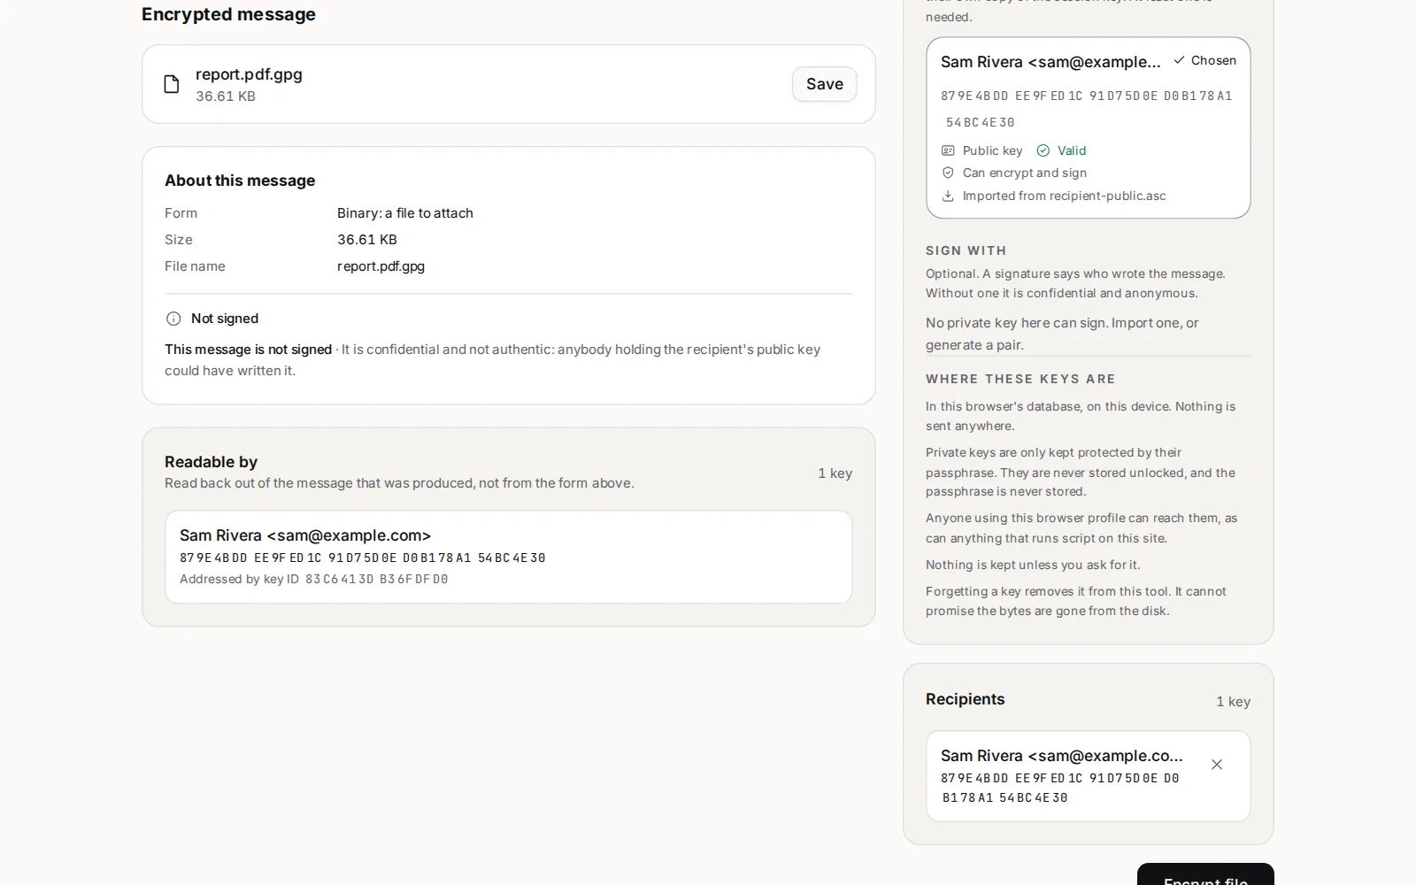The width and height of the screenshot is (1416, 885).
Task: Click the Chosen label on the key card
Action: click(1213, 60)
